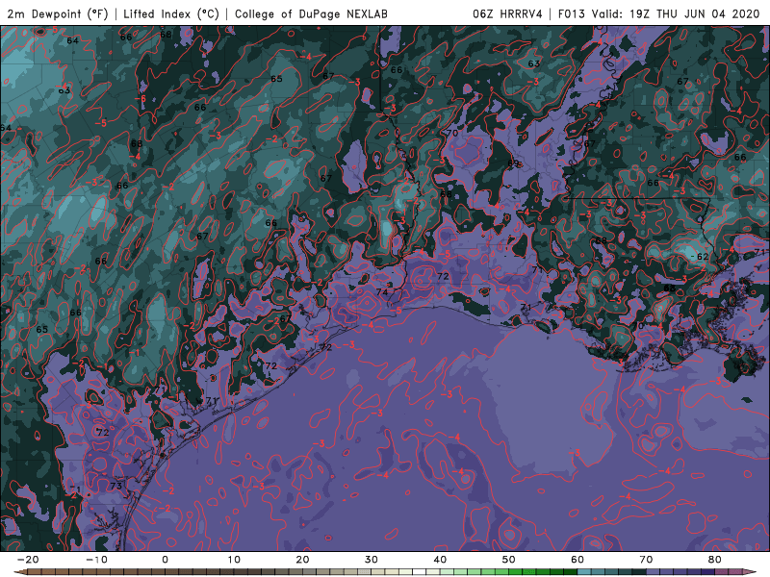Click the 60 label on the color scale
770x577 pixels.
pos(577,560)
